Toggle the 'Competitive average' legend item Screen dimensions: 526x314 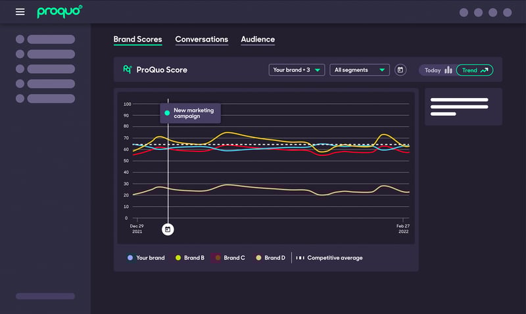(x=329, y=257)
